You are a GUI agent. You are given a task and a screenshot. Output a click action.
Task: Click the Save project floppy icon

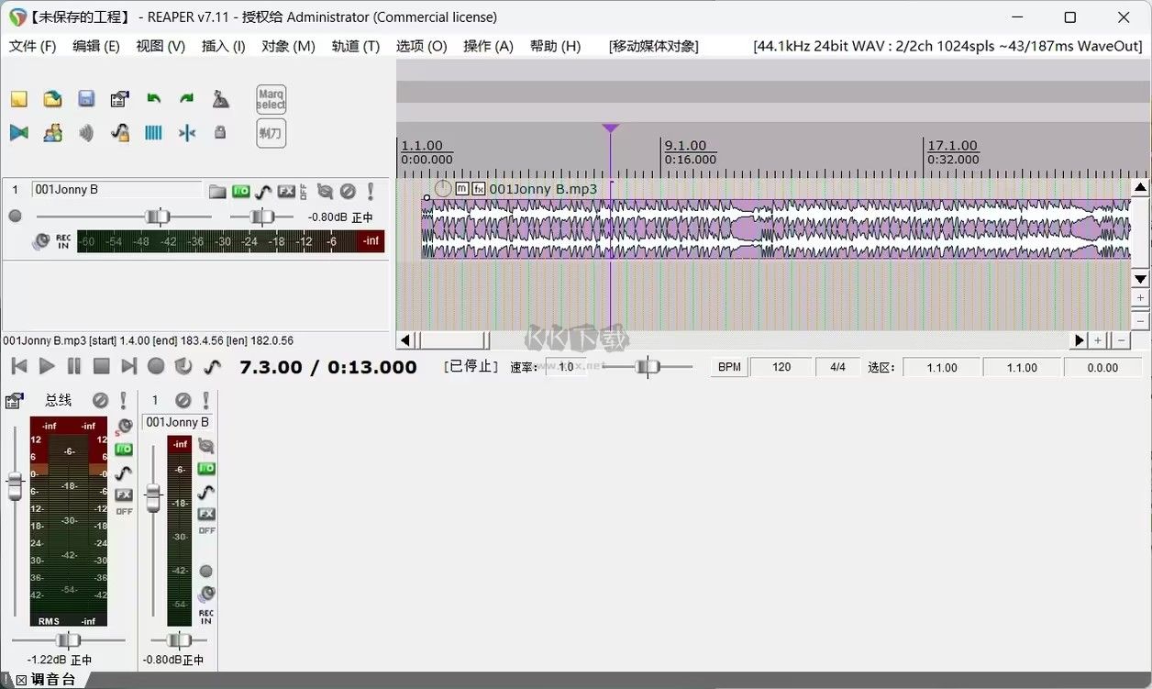86,99
